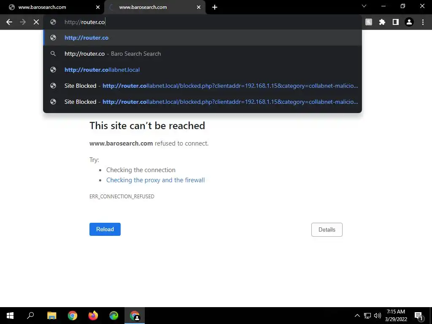Pick the http://router.collabnet.local suggestion
This screenshot has height=324, width=432.
202,70
